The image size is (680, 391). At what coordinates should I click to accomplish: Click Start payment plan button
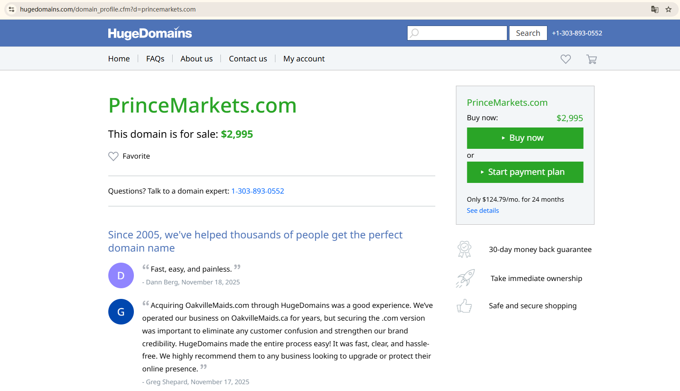click(525, 172)
